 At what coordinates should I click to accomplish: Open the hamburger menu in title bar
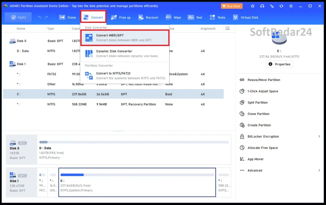pyautogui.click(x=291, y=6)
